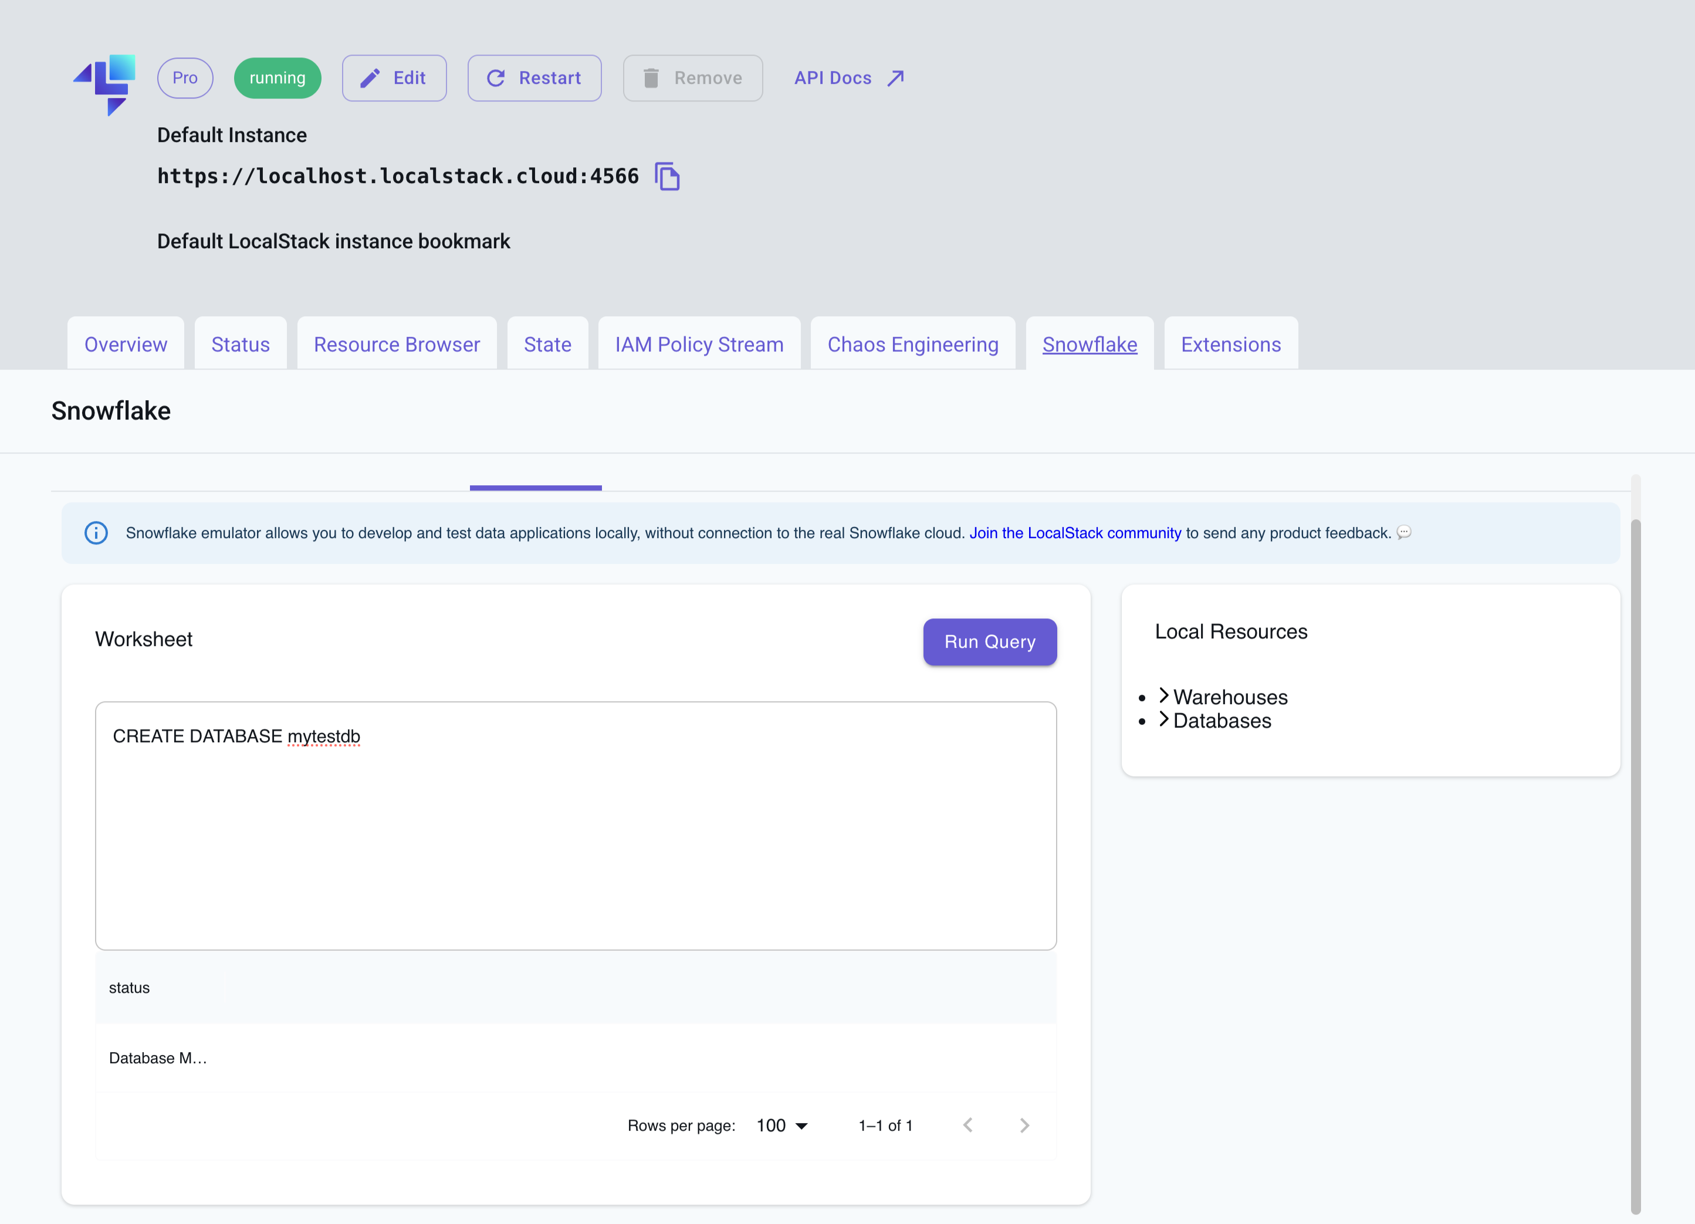1695x1224 pixels.
Task: Restart the LocalStack instance
Action: [534, 77]
